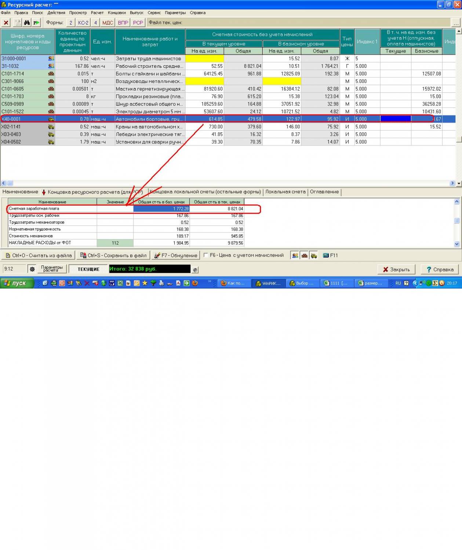Image resolution: width=462 pixels, height=550 pixels.
Task: Click the gear settings icon beside 9:12
Action: point(32,269)
